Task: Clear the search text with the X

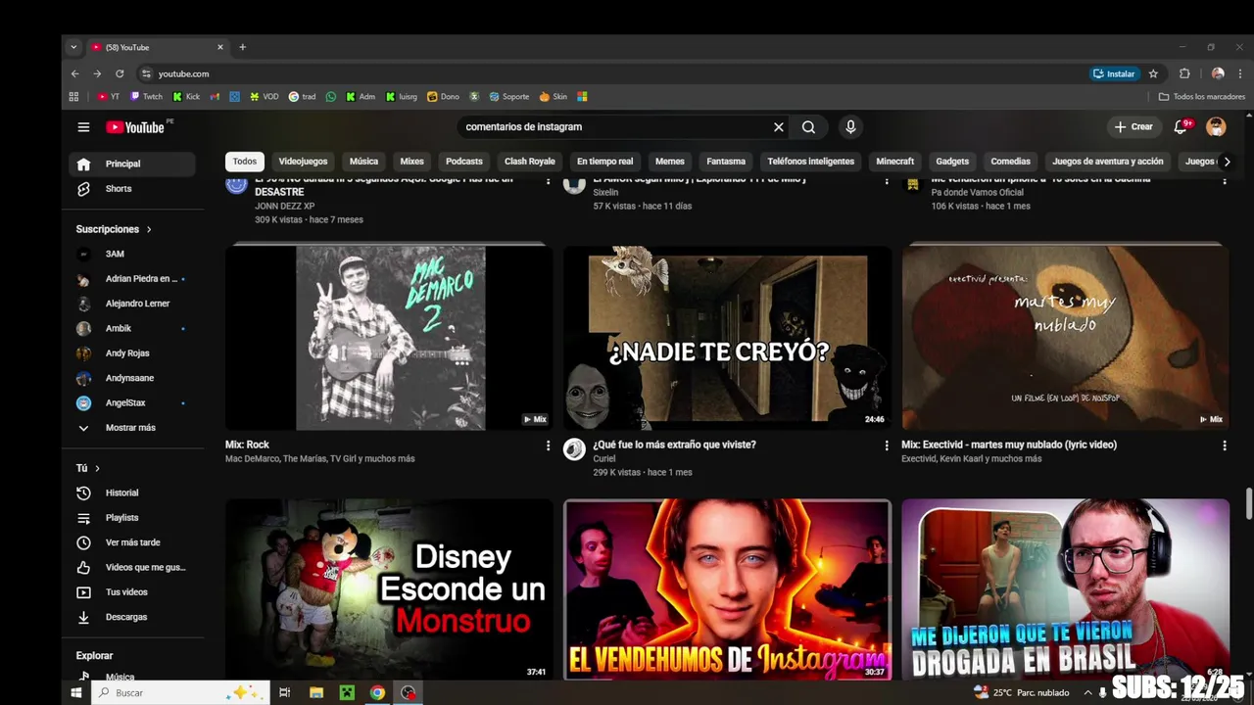Action: point(779,127)
